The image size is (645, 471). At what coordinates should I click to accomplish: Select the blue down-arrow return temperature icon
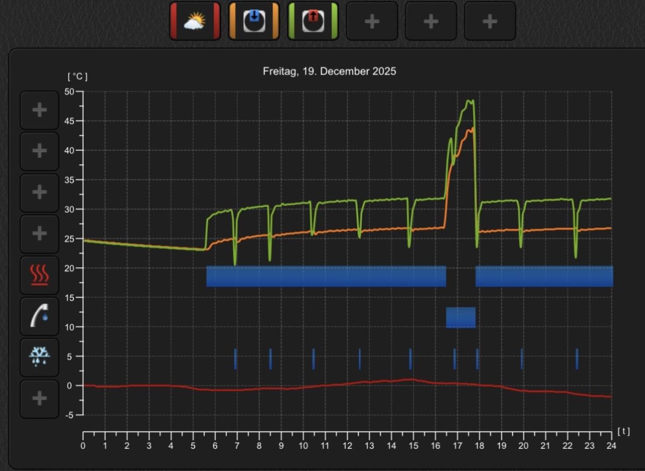point(254,21)
